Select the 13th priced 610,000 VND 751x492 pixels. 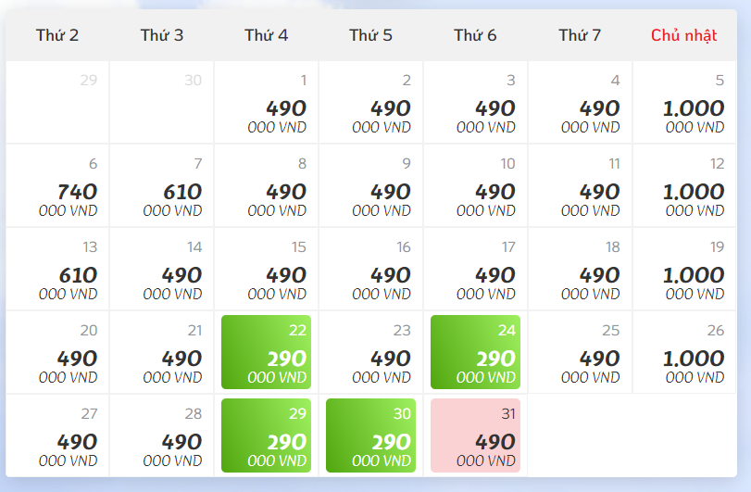tap(57, 269)
